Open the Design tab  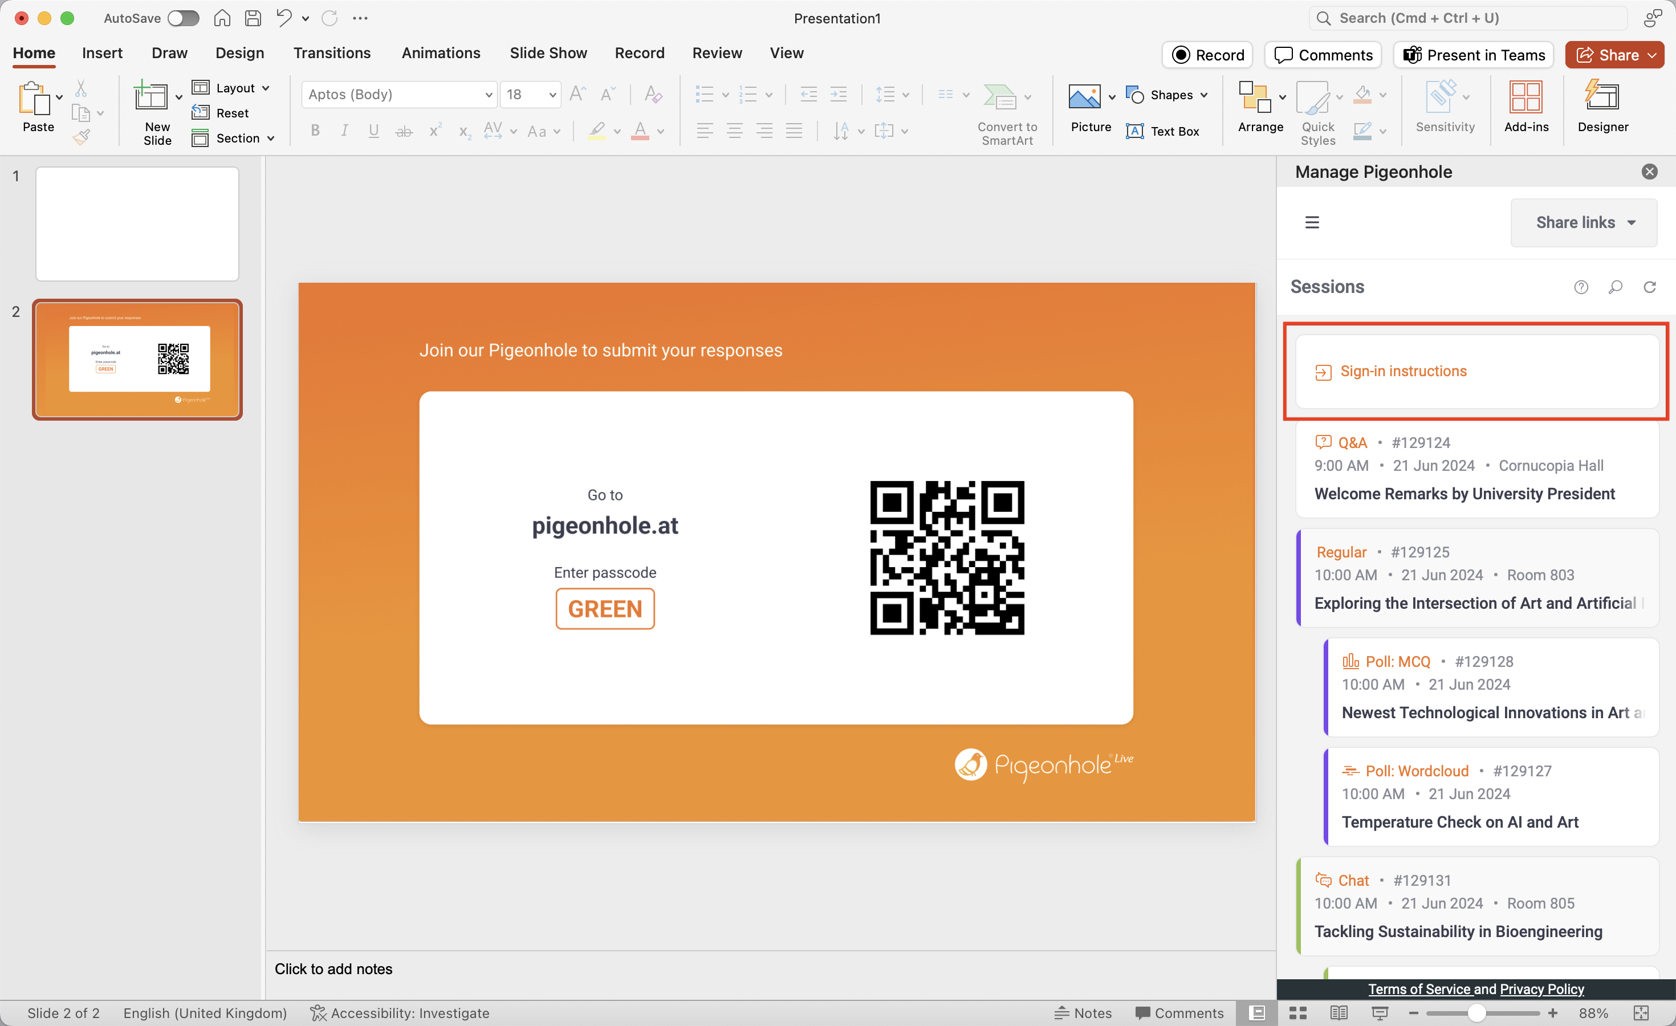click(240, 53)
